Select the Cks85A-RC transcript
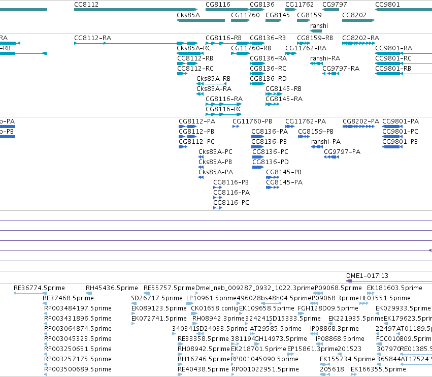Image resolution: width=432 pixels, height=377 pixels. (x=190, y=53)
